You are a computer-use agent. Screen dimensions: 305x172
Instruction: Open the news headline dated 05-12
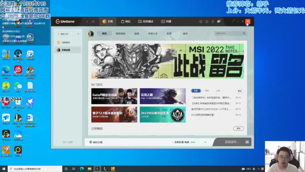(212, 103)
